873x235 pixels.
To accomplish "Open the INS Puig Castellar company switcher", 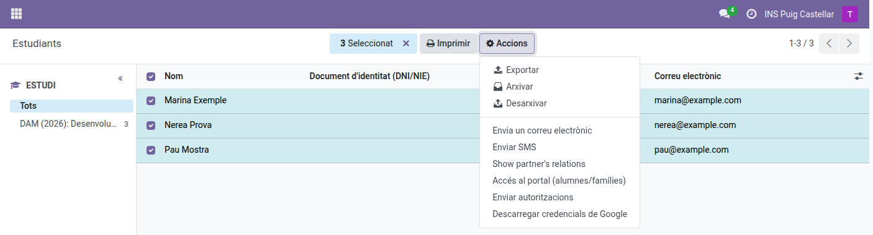I will (x=799, y=14).
